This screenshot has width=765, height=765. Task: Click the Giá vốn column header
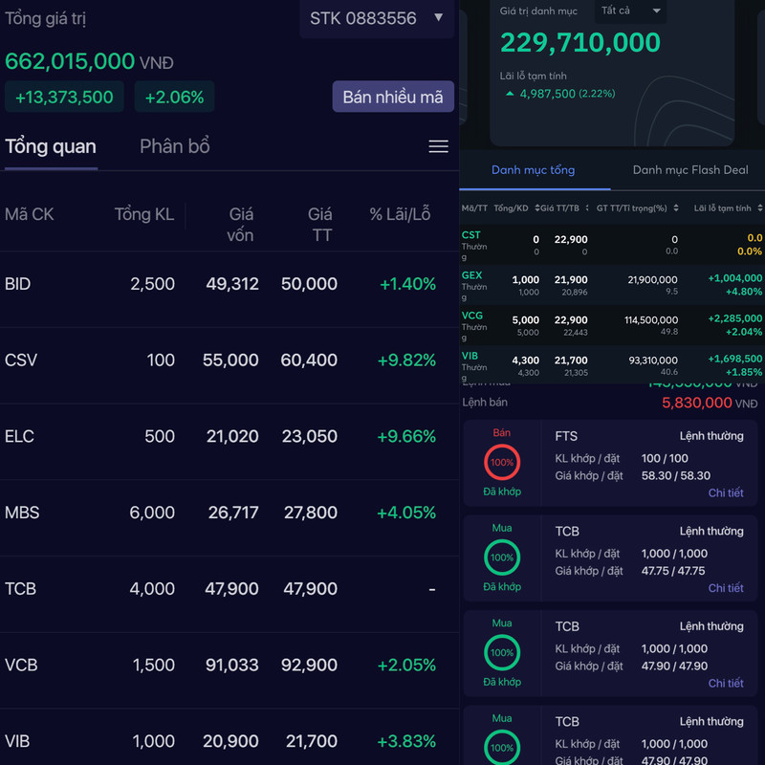(x=240, y=225)
